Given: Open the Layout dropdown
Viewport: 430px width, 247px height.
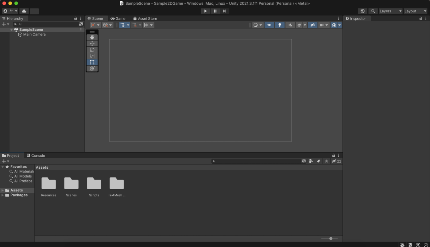Looking at the screenshot, I should (414, 11).
